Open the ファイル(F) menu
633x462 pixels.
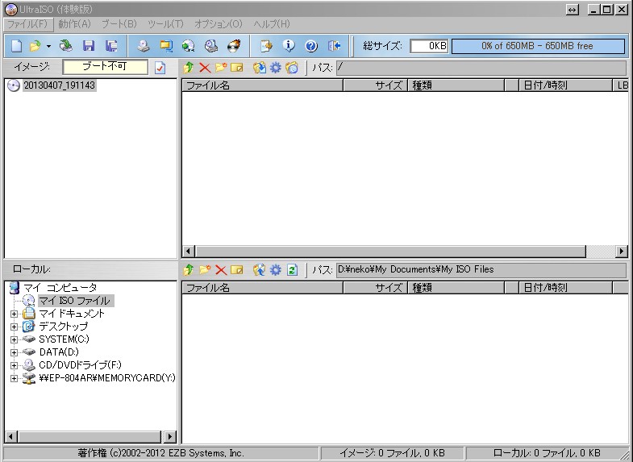[29, 24]
